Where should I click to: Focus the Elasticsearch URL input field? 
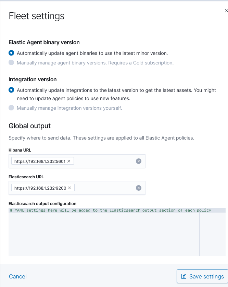tap(103, 188)
